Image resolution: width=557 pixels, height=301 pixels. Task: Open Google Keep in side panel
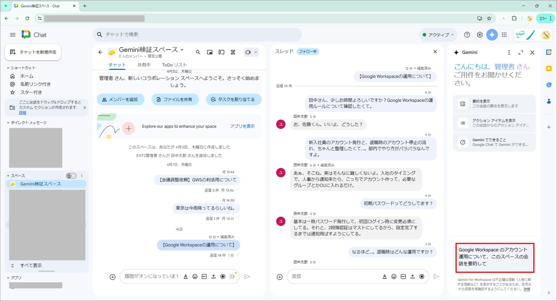coord(549,69)
